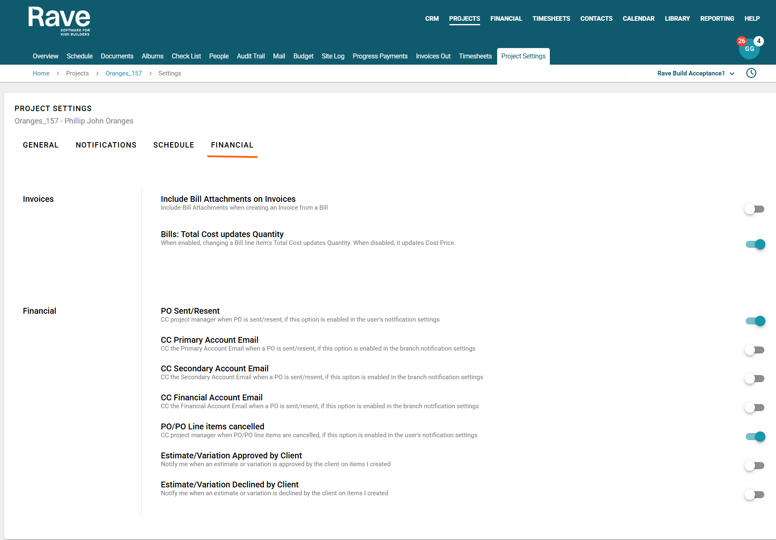Image resolution: width=776 pixels, height=540 pixels.
Task: Click the PROJECT SETTINGS page title
Action: pos(53,109)
